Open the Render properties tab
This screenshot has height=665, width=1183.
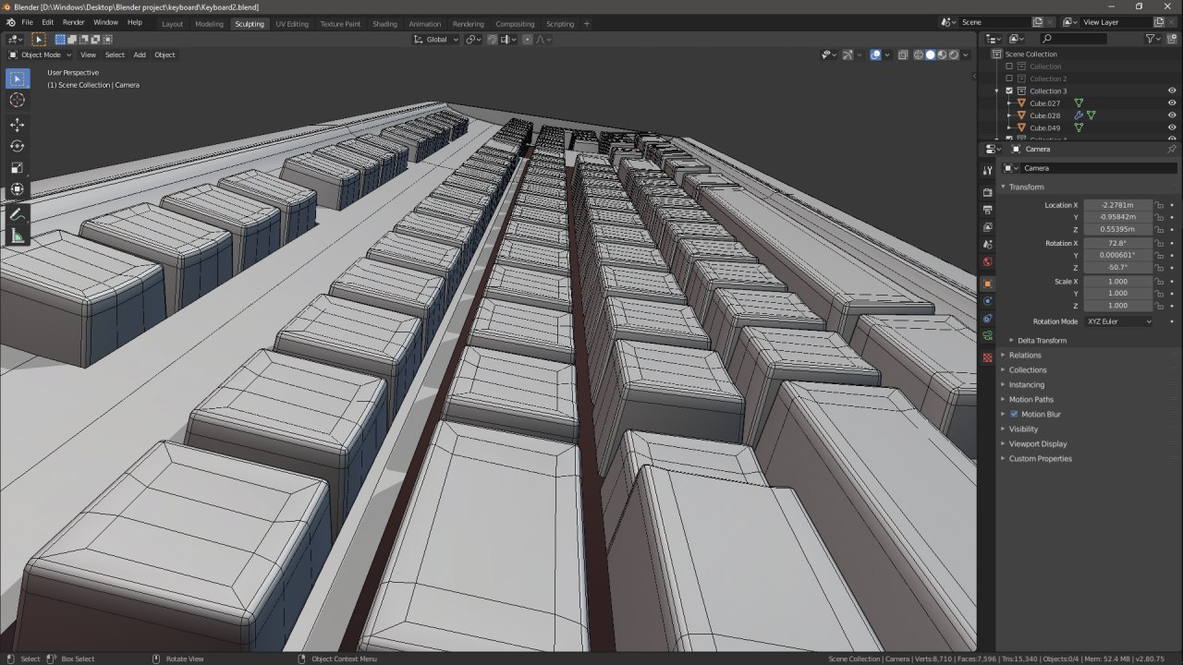point(987,192)
